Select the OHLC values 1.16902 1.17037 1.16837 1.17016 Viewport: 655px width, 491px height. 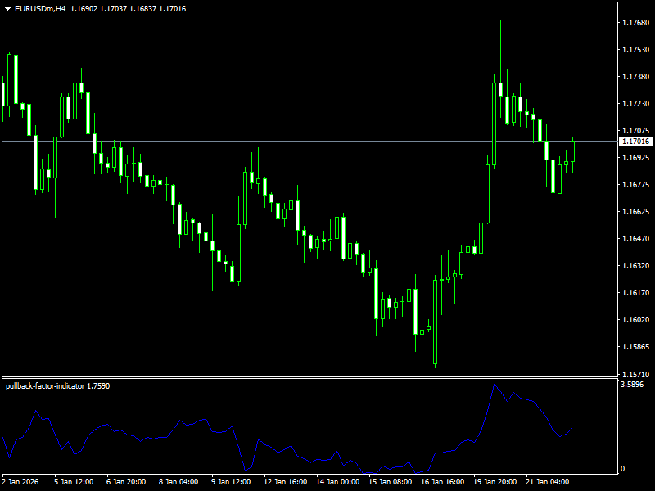coord(128,9)
